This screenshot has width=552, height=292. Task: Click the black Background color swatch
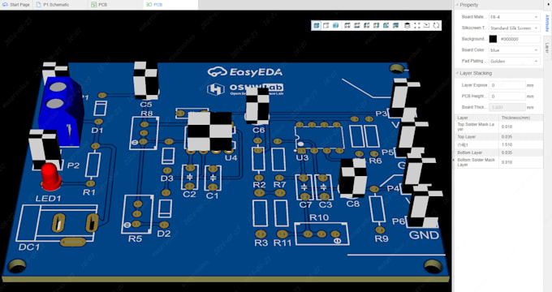pos(493,39)
